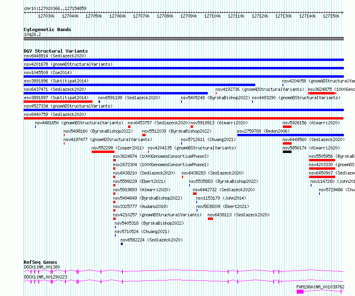Select the nsv6453757 (Sedlazeck2020) label
355x296 pixels.
(159, 123)
